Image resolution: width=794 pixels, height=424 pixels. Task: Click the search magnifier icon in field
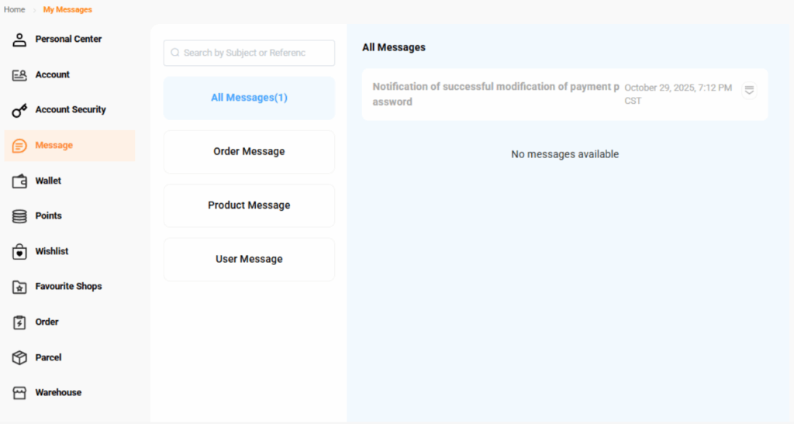click(x=175, y=53)
